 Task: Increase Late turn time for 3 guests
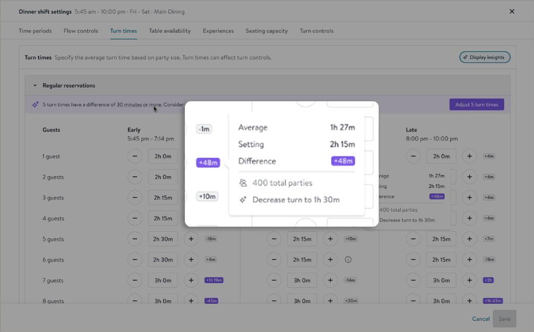pyautogui.click(x=469, y=197)
